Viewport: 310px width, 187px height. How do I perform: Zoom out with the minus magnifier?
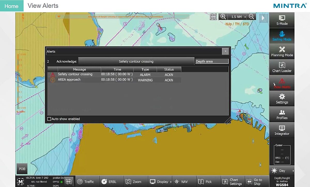(x=251, y=17)
